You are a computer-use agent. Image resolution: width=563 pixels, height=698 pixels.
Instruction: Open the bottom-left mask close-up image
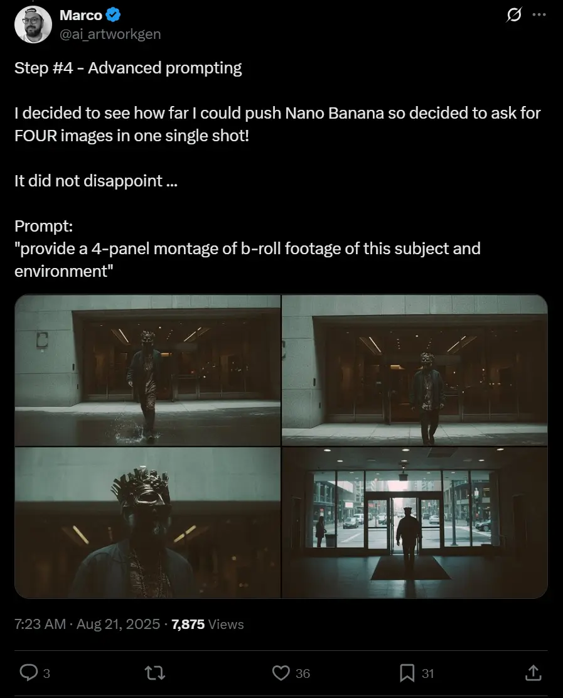coord(147,523)
